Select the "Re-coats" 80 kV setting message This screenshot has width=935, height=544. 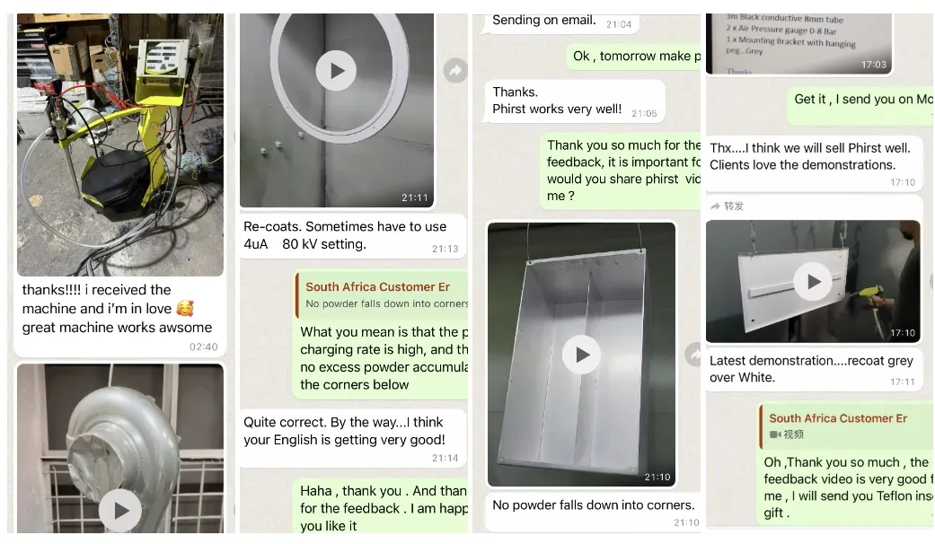point(351,236)
